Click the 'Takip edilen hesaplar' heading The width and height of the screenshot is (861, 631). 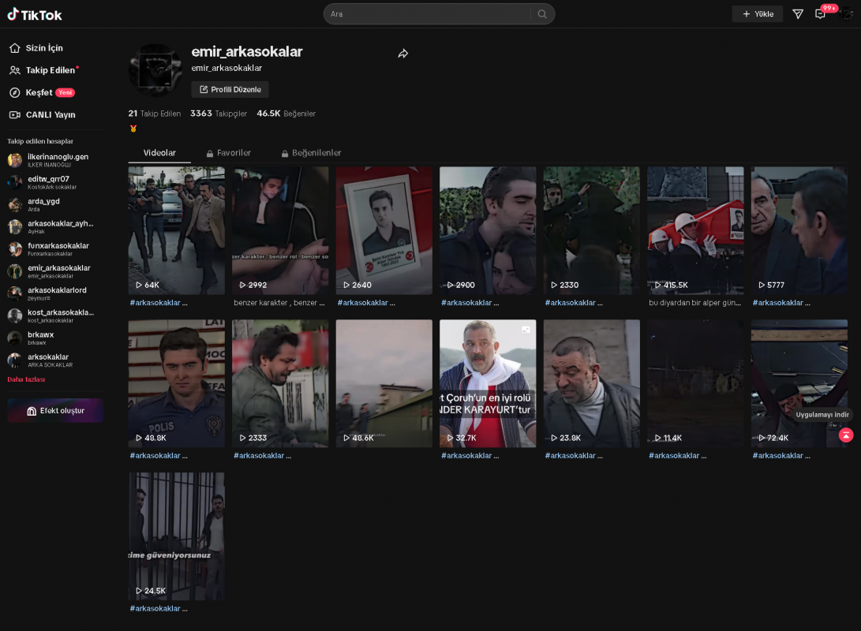click(40, 141)
